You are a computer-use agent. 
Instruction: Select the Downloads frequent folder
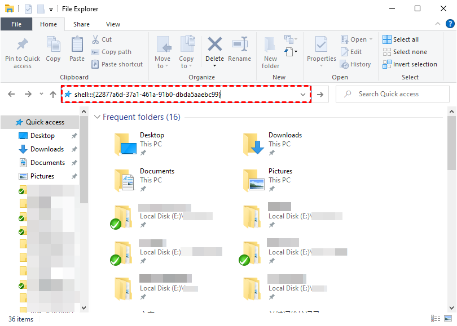coord(273,144)
